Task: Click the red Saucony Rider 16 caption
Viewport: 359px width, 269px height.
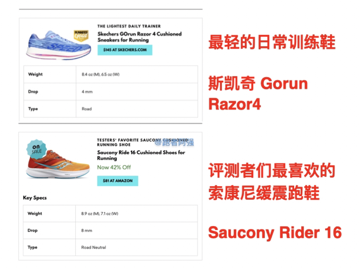Action: [x=275, y=233]
